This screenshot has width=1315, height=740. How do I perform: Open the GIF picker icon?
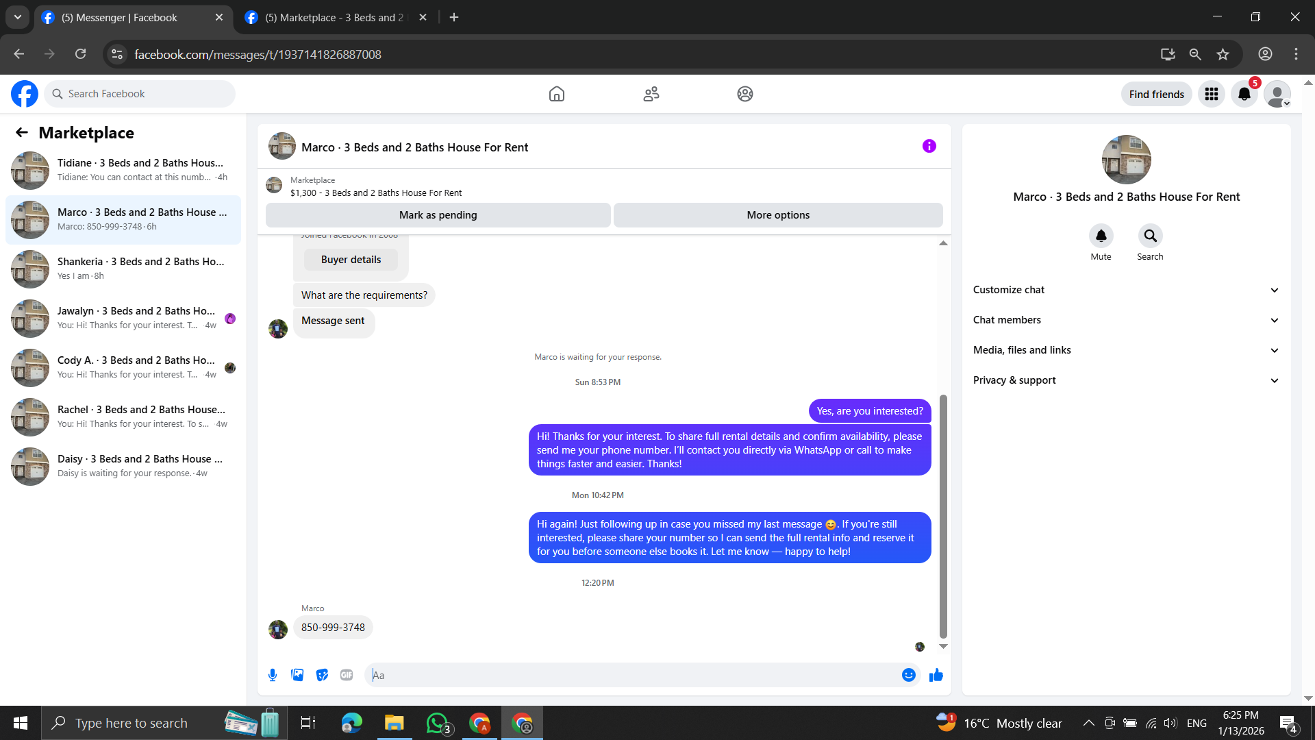[347, 675]
